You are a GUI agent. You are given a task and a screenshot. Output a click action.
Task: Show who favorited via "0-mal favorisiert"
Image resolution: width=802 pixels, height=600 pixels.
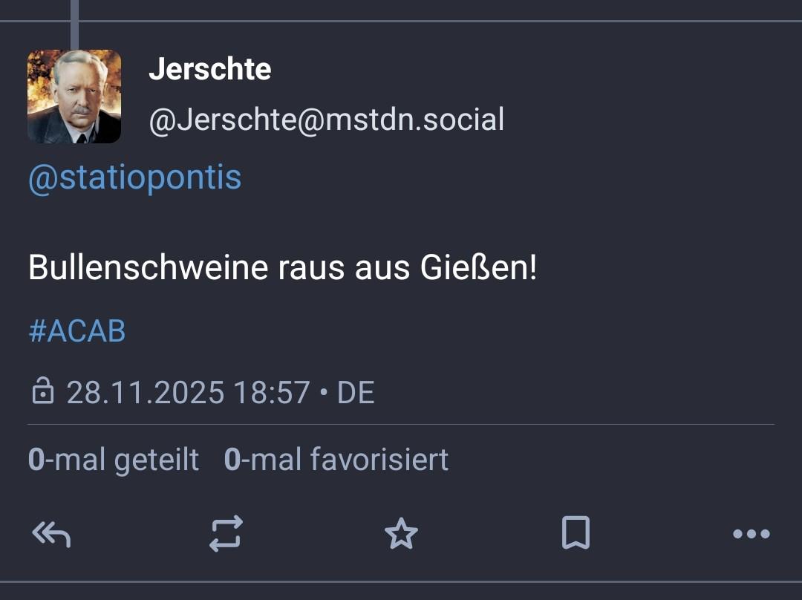point(336,460)
